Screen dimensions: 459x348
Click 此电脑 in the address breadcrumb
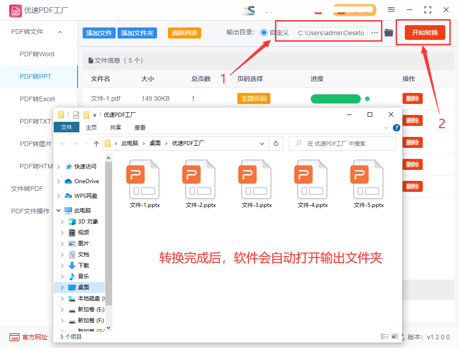pos(130,143)
